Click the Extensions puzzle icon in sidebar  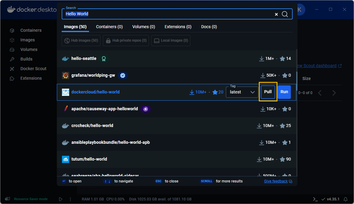[12, 78]
